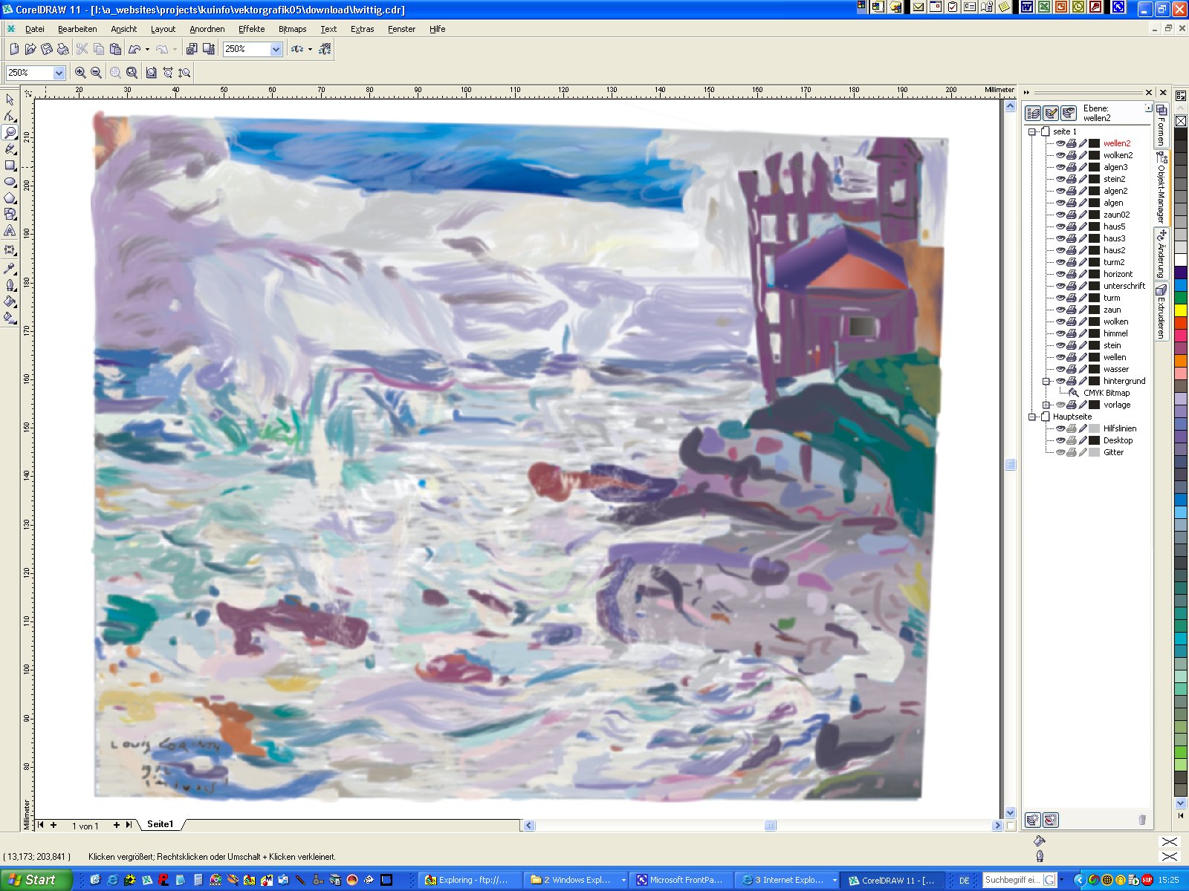The height and width of the screenshot is (891, 1189).
Task: Open the zoom toolbar 250% dropdown
Action: click(59, 73)
